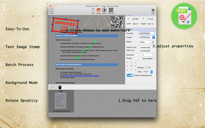Align the stamp left using the left arrow

(x=128, y=66)
